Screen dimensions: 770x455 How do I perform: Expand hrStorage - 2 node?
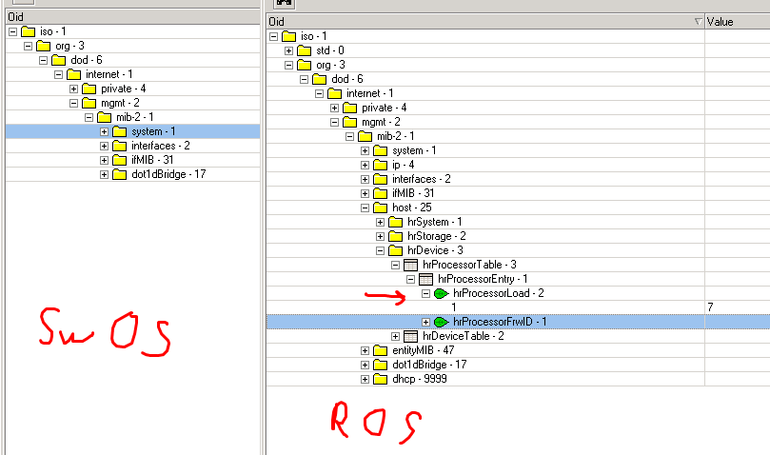click(x=380, y=236)
